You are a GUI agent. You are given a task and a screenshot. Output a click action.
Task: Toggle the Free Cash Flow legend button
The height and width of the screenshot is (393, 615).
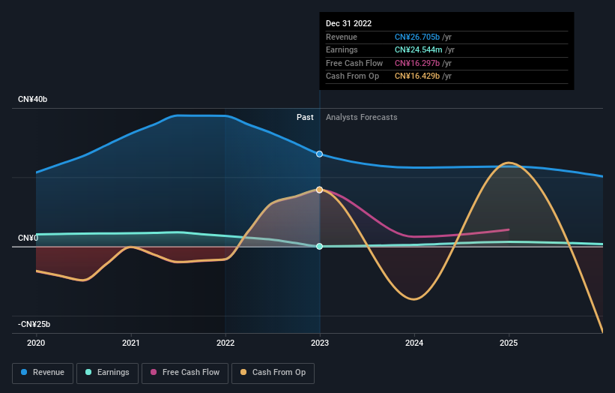click(185, 373)
